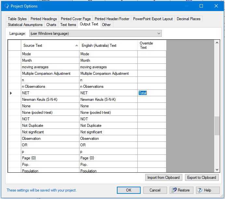Viewport: 225px width, 199px height.
Task: Select the Charts tab
Action: click(51, 25)
